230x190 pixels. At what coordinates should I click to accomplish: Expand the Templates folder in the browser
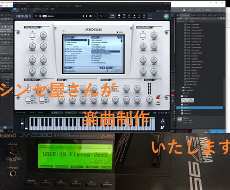pos(182,90)
